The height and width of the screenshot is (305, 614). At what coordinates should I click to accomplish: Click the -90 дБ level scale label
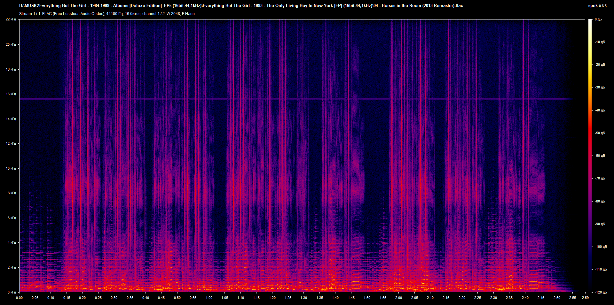(x=600, y=224)
